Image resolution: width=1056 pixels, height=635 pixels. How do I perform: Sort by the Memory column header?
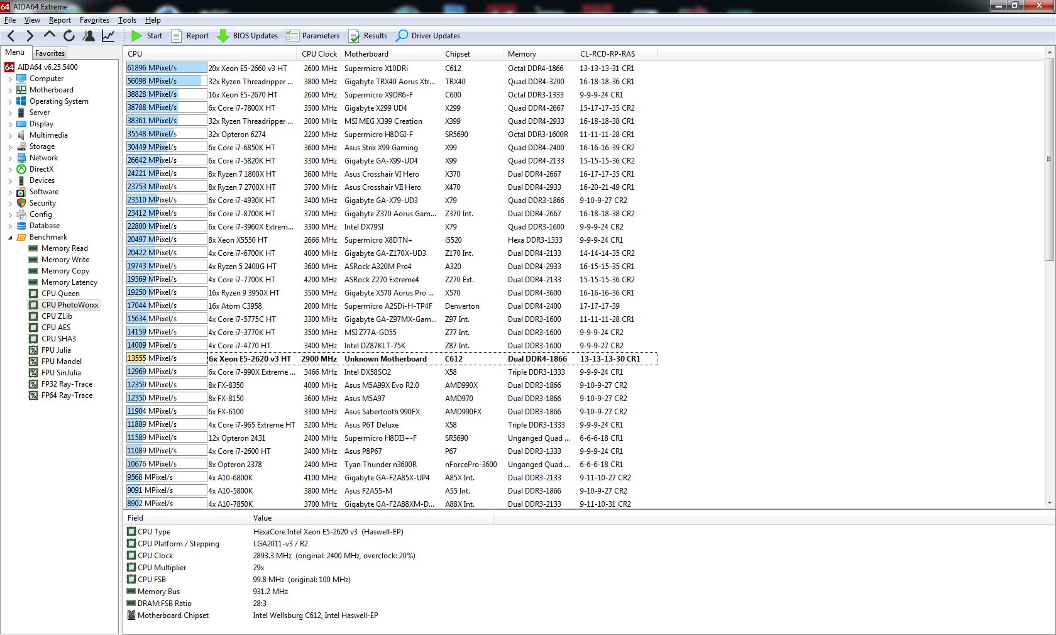(x=539, y=54)
